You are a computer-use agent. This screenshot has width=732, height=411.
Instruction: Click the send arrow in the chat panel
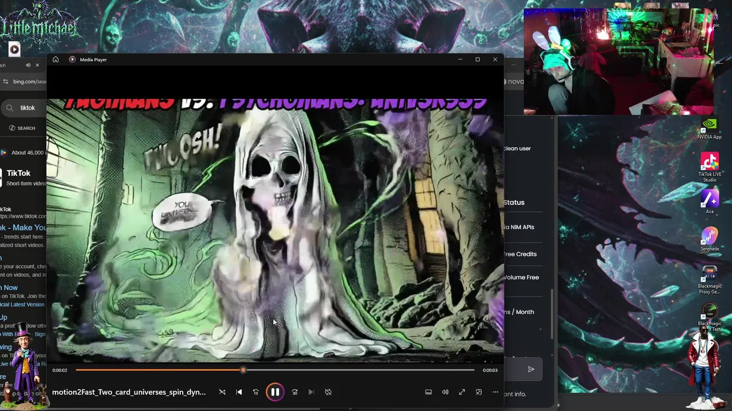click(531, 369)
